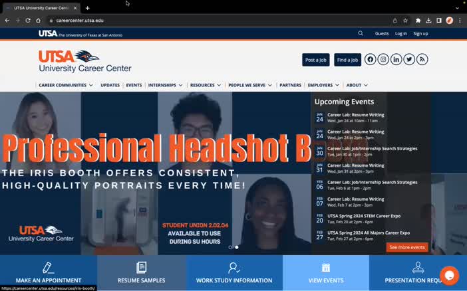The image size is (467, 291).
Task: Expand the Career Communities menu
Action: [65, 85]
